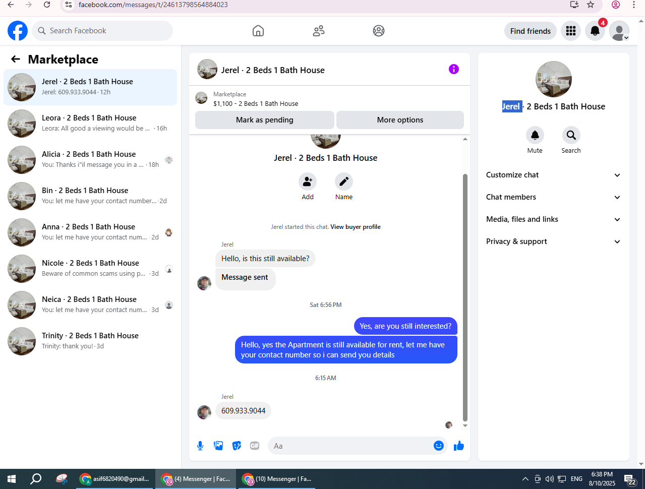Expand Media, files and links section
Viewport: 645px width, 489px height.
click(553, 219)
